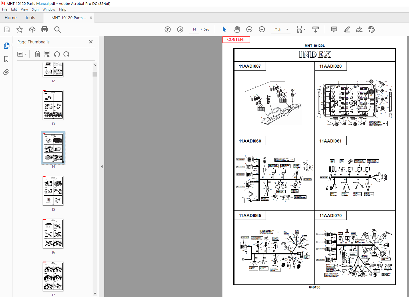Go to next page arrow
Viewport: 409px width, 297px height.
(180, 29)
